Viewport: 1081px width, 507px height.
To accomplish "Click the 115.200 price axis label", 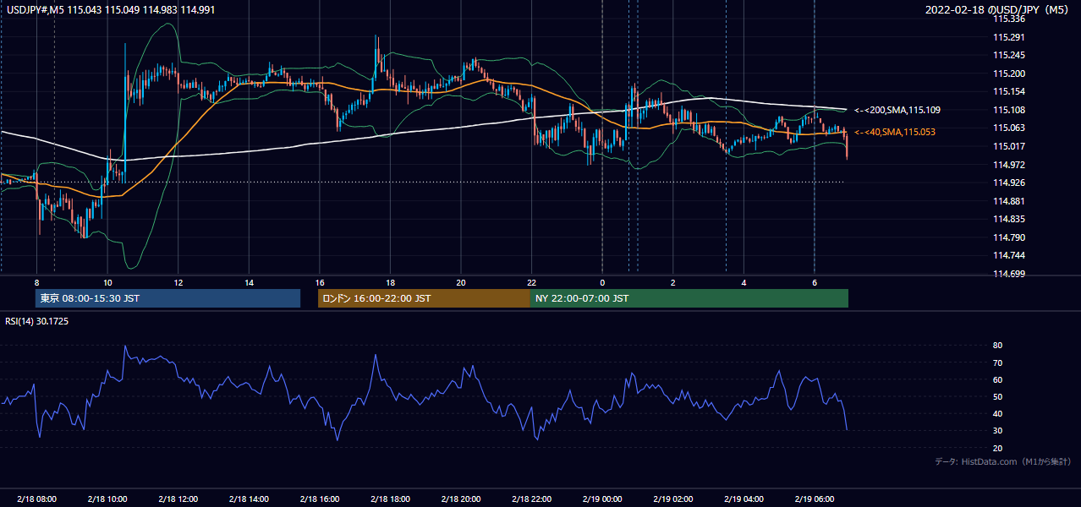I will 1009,74.
